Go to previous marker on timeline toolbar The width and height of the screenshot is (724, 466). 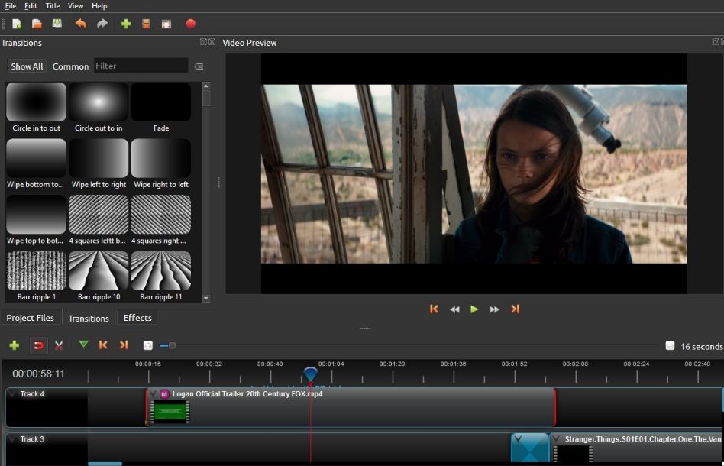point(103,345)
